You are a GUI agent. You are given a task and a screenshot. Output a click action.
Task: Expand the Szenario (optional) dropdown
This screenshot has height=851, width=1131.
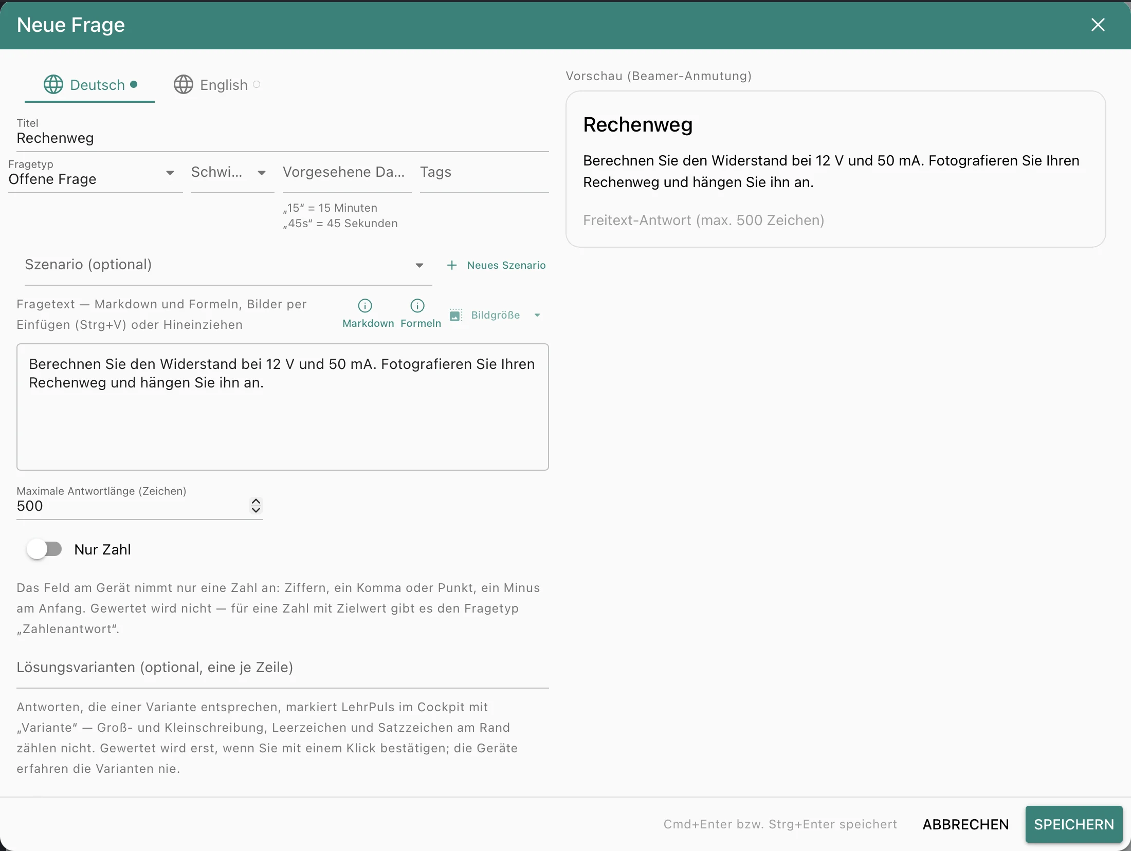(x=228, y=265)
